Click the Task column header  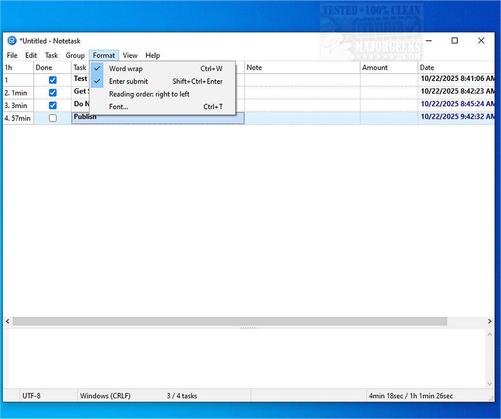[80, 67]
